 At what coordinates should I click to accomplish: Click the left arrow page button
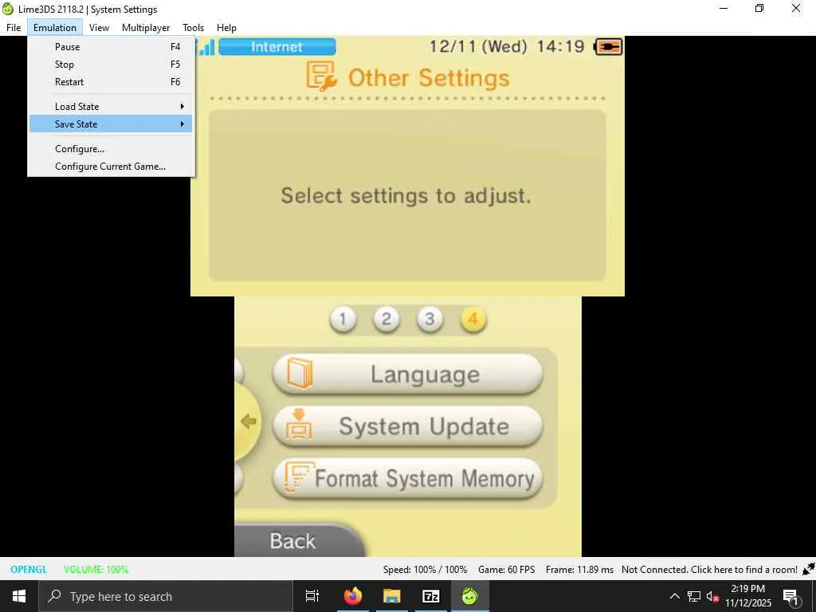pyautogui.click(x=248, y=421)
